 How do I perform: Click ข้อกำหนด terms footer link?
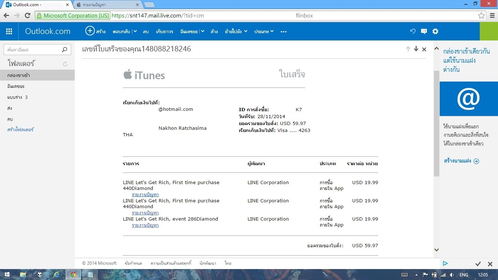coord(133,263)
